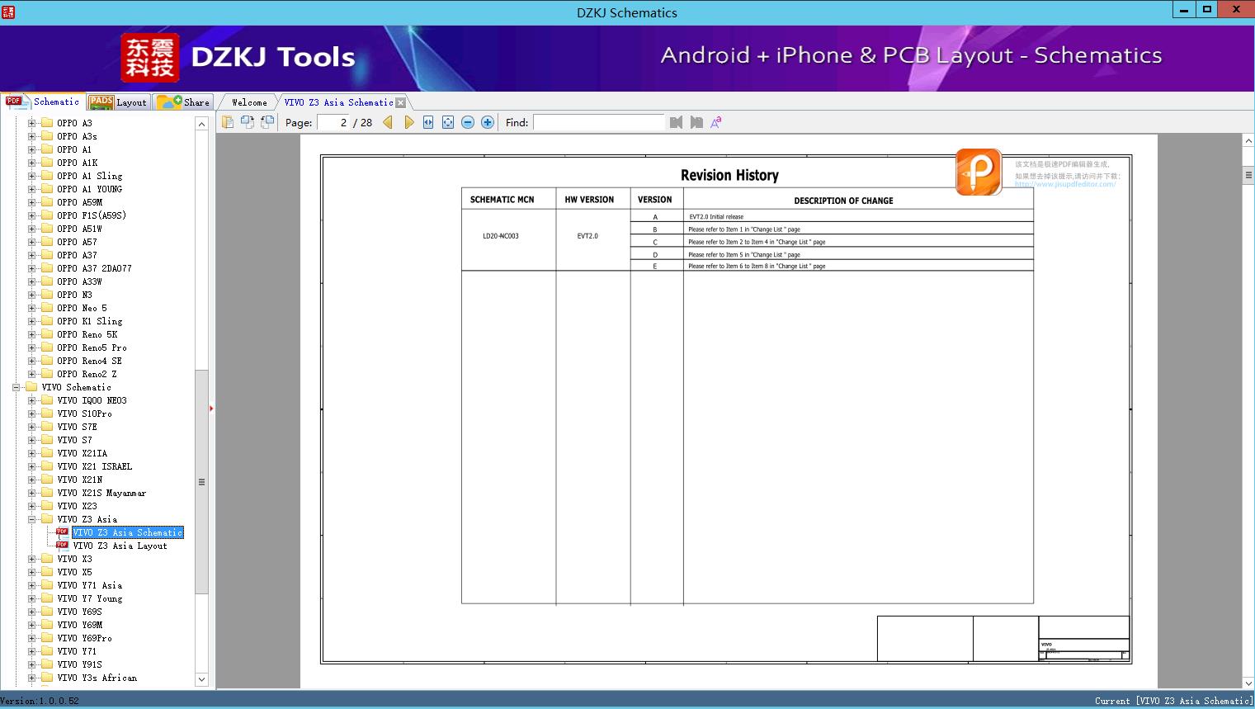Click the Revision History heading
The height and width of the screenshot is (709, 1255).
click(729, 175)
